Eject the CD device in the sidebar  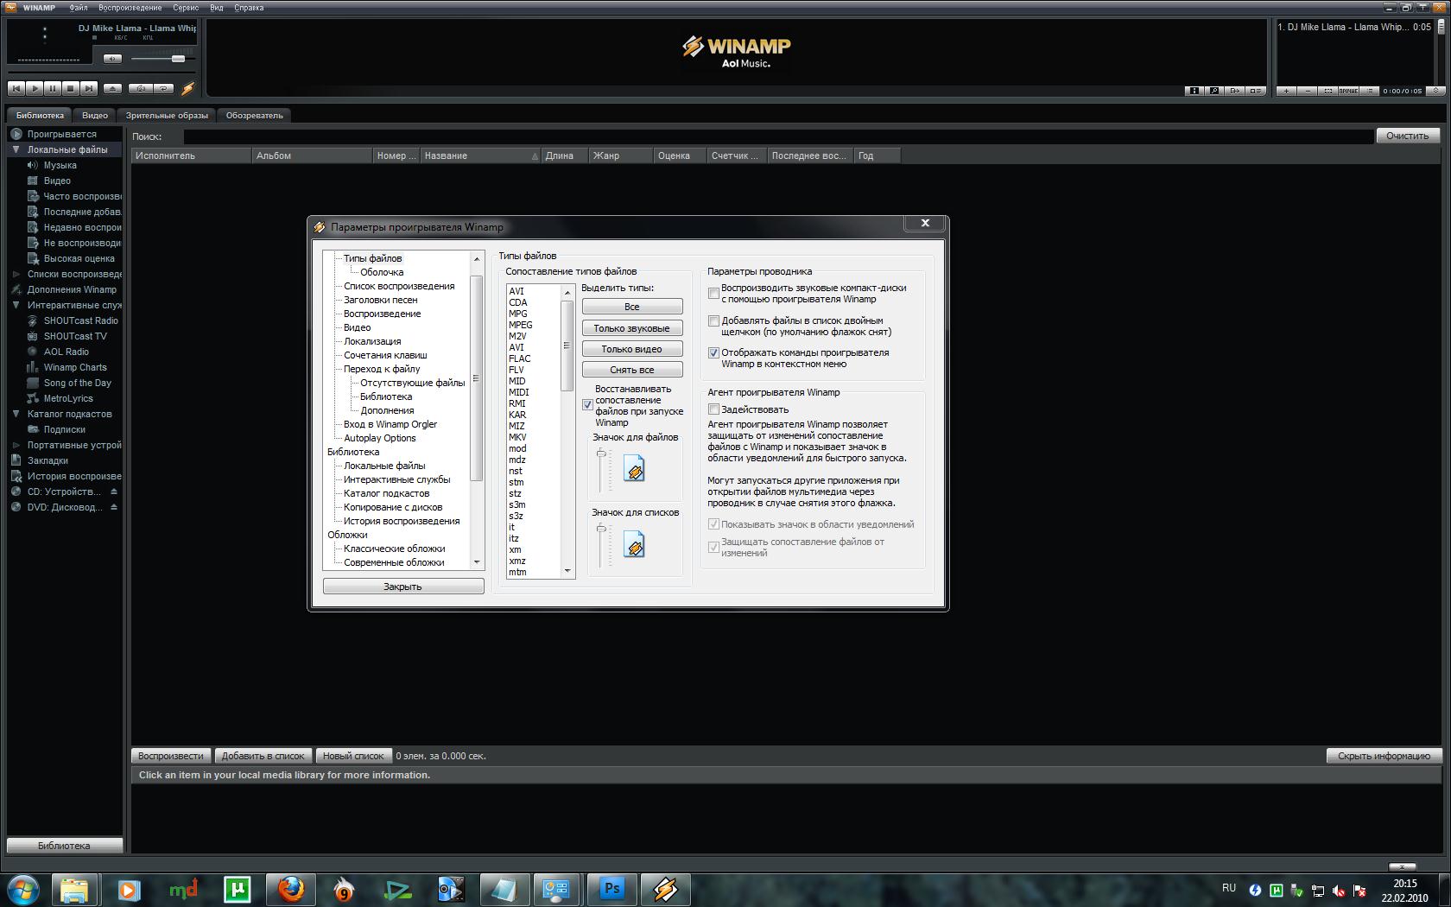[x=113, y=492]
